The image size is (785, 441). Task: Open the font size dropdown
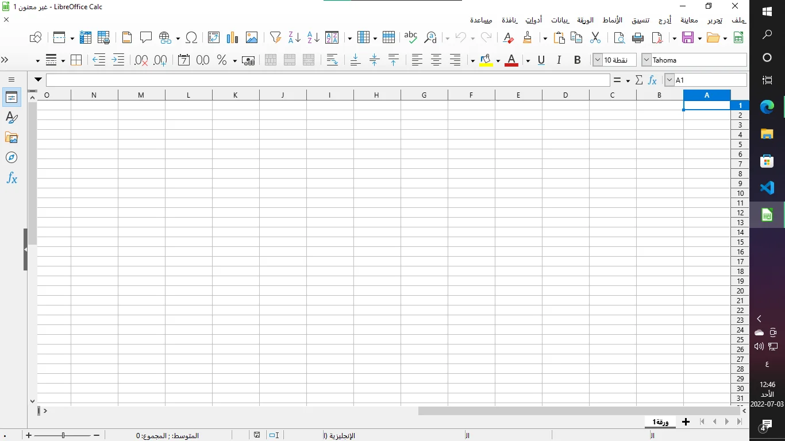pyautogui.click(x=598, y=60)
